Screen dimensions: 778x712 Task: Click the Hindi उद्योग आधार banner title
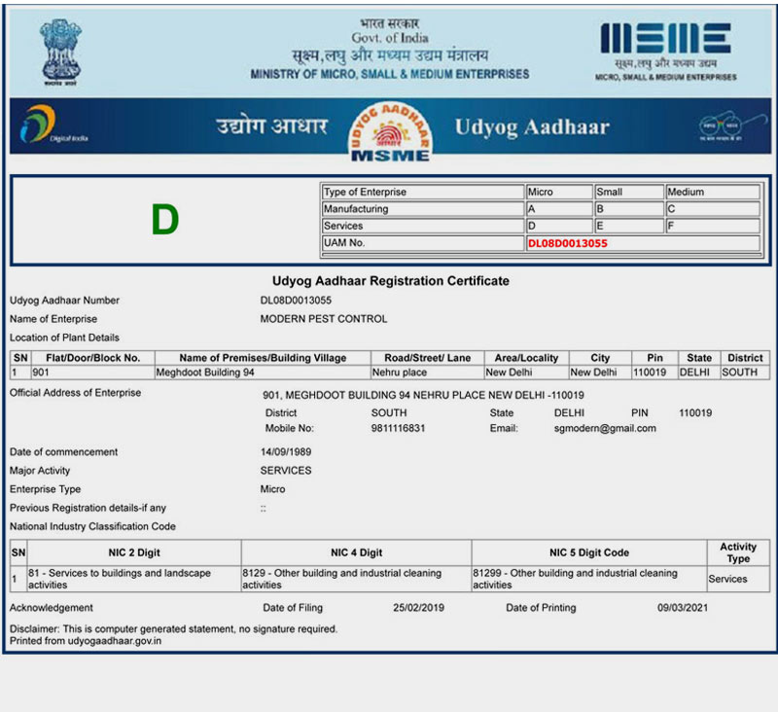[271, 127]
